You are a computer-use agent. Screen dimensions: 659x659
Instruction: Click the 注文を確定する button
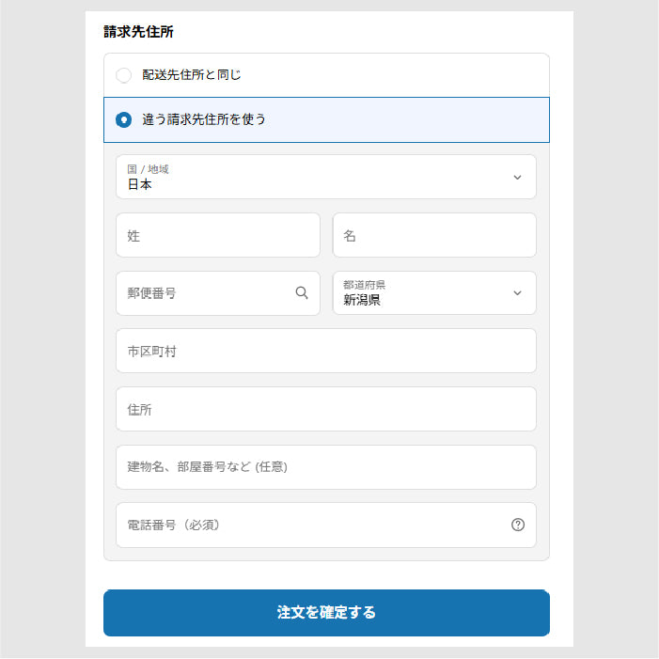click(326, 612)
